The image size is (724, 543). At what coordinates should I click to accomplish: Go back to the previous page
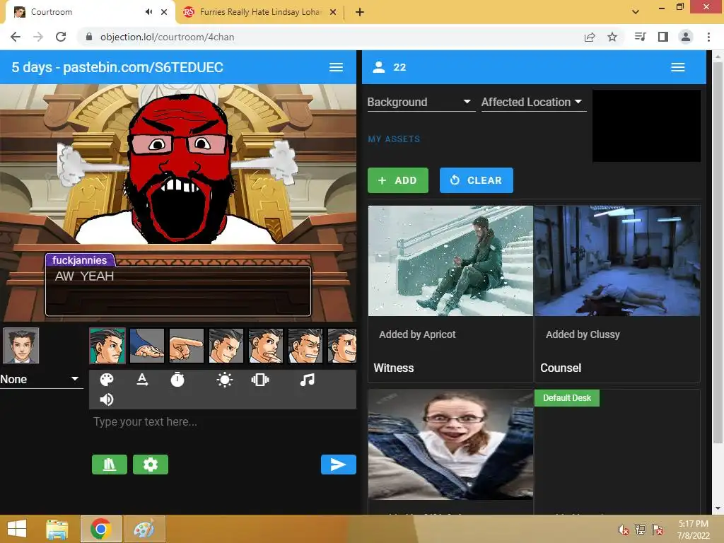[x=16, y=37]
